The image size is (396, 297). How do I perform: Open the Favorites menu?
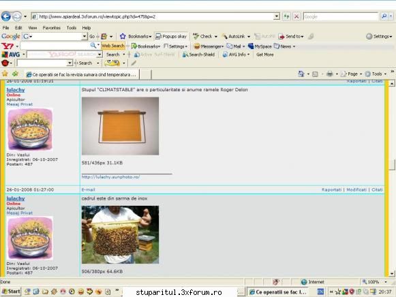click(x=51, y=28)
